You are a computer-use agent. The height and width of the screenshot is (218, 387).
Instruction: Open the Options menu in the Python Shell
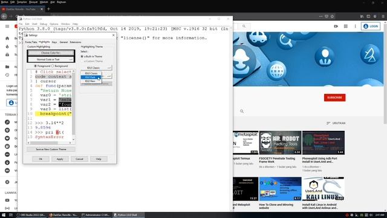[x=54, y=24]
